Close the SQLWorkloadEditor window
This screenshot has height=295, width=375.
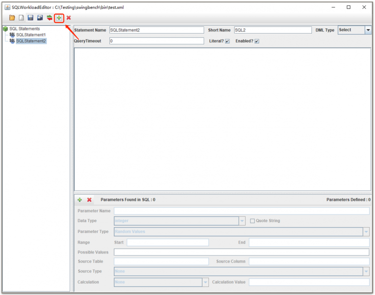[364, 7]
